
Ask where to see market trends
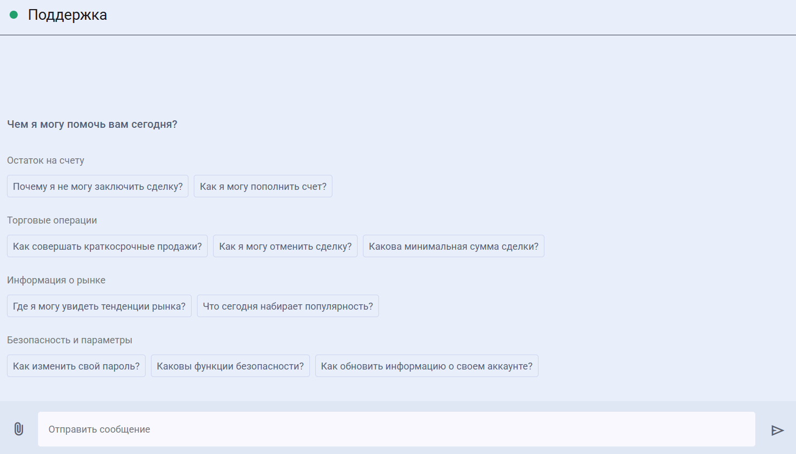click(x=99, y=306)
